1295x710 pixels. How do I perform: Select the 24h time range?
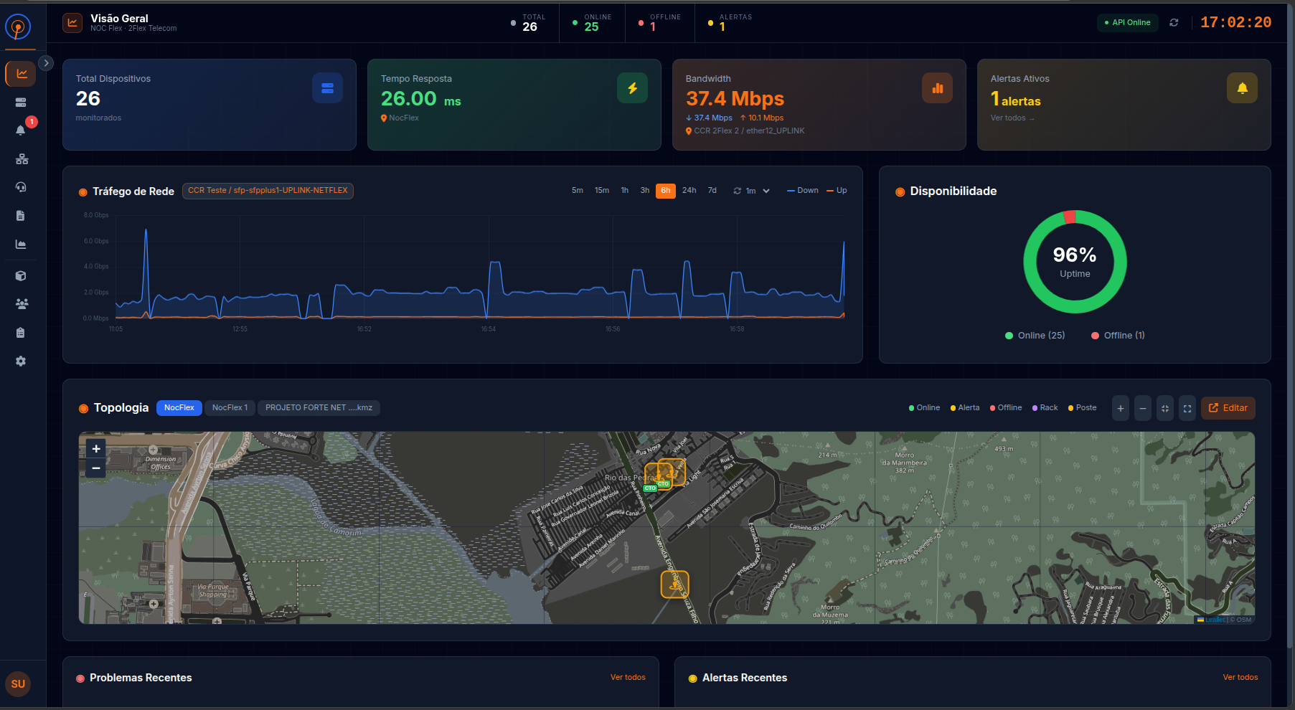689,191
